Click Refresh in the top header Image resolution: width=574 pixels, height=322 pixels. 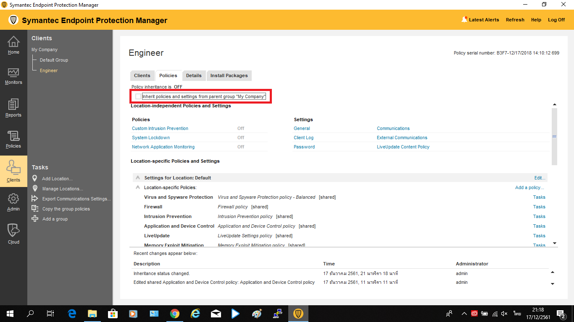(515, 20)
